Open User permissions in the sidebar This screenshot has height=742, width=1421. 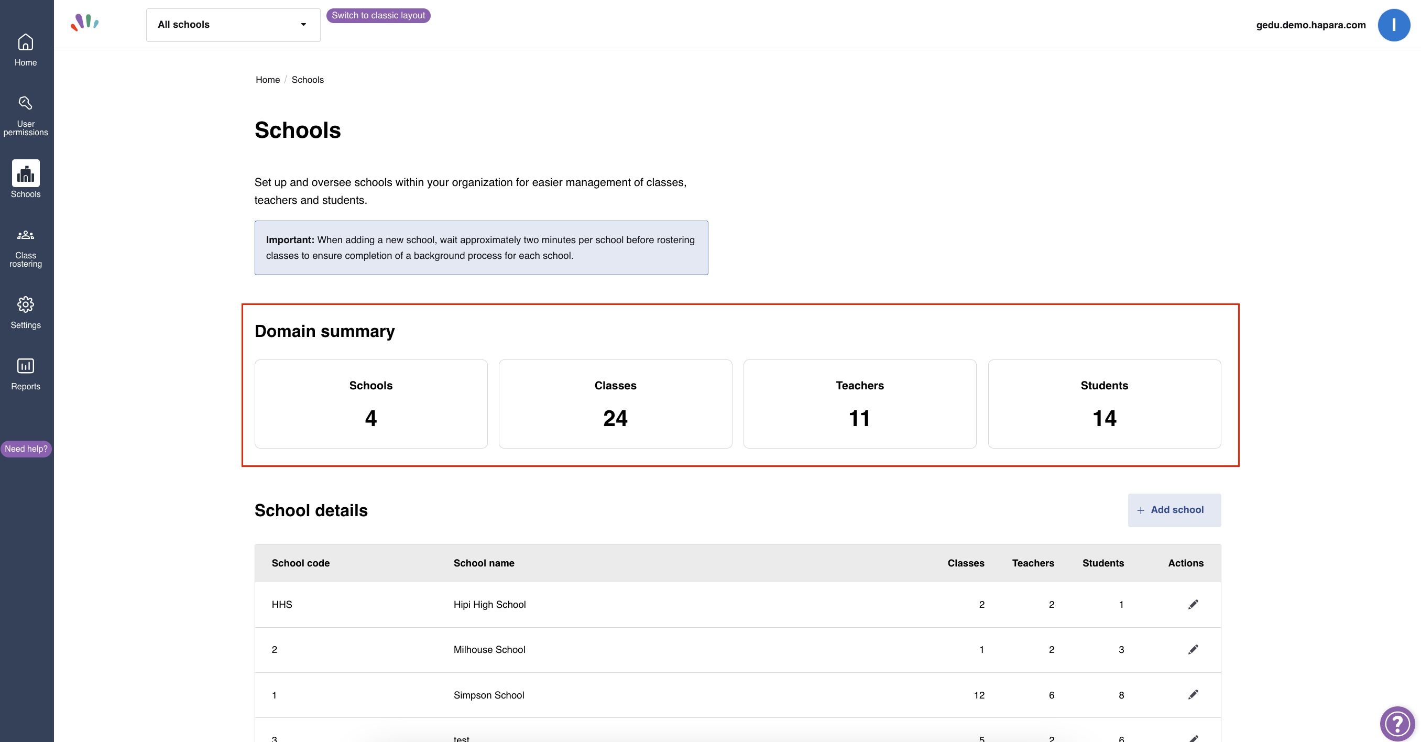[x=25, y=116]
